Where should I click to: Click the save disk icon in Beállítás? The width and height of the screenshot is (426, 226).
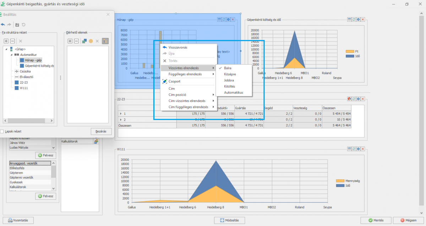17,25
